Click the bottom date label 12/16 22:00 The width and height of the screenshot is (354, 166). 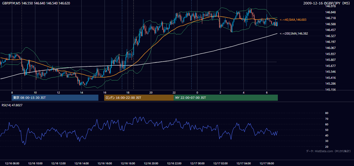(x=174, y=164)
